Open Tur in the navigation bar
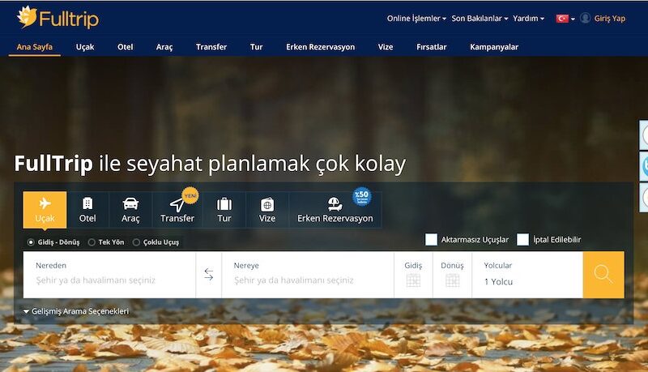 point(256,47)
